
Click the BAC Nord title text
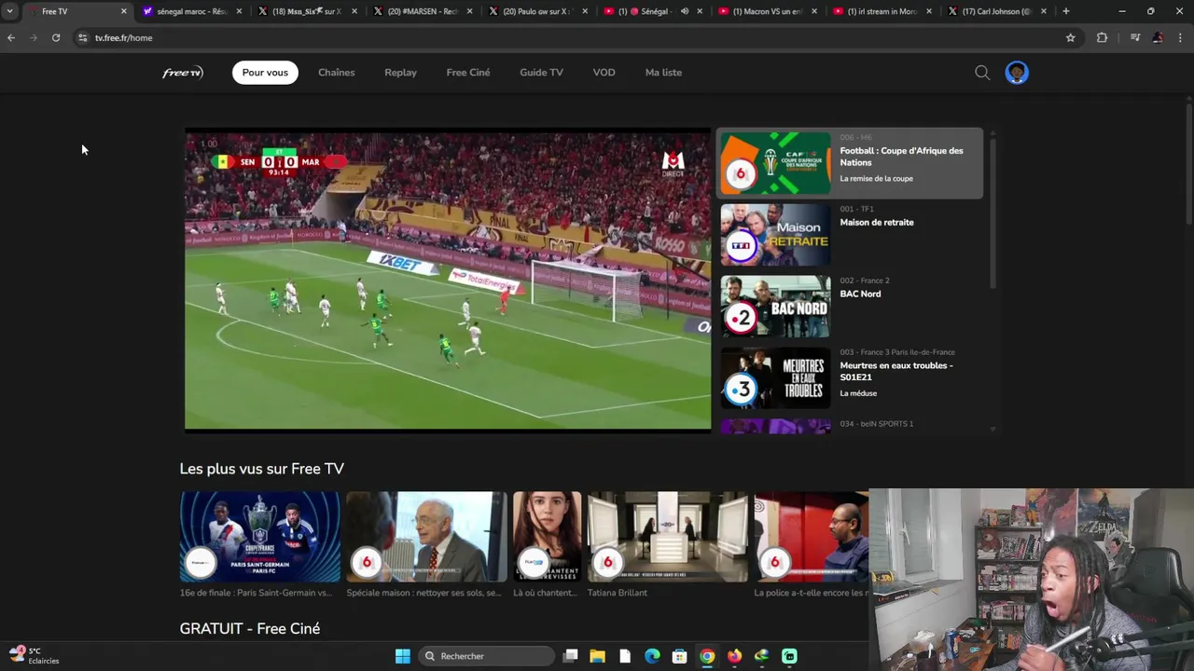(860, 294)
